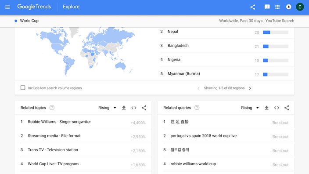Click the +2,950% value for Streaming media
Image resolution: width=309 pixels, height=174 pixels.
pyautogui.click(x=138, y=137)
